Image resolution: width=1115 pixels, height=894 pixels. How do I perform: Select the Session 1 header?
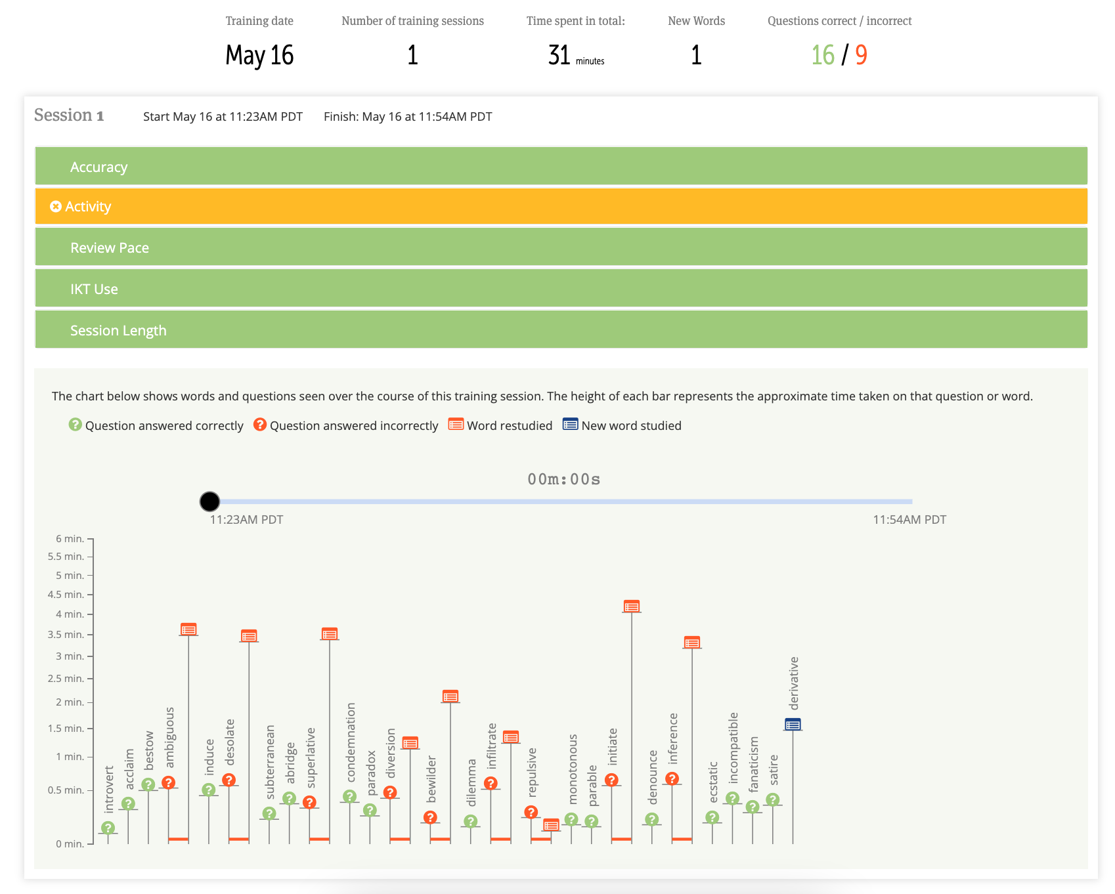tap(69, 116)
